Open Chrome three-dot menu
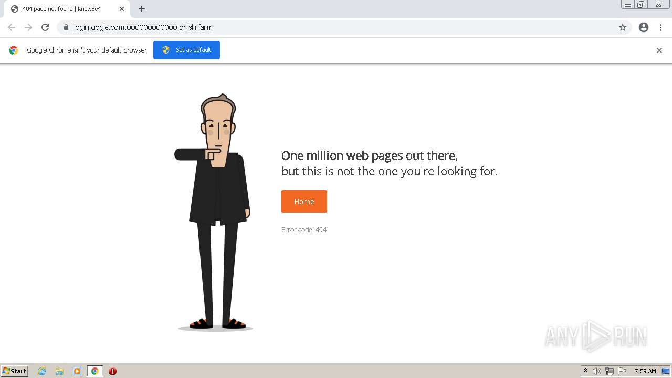Screen dimensions: 672x378 pos(661,27)
